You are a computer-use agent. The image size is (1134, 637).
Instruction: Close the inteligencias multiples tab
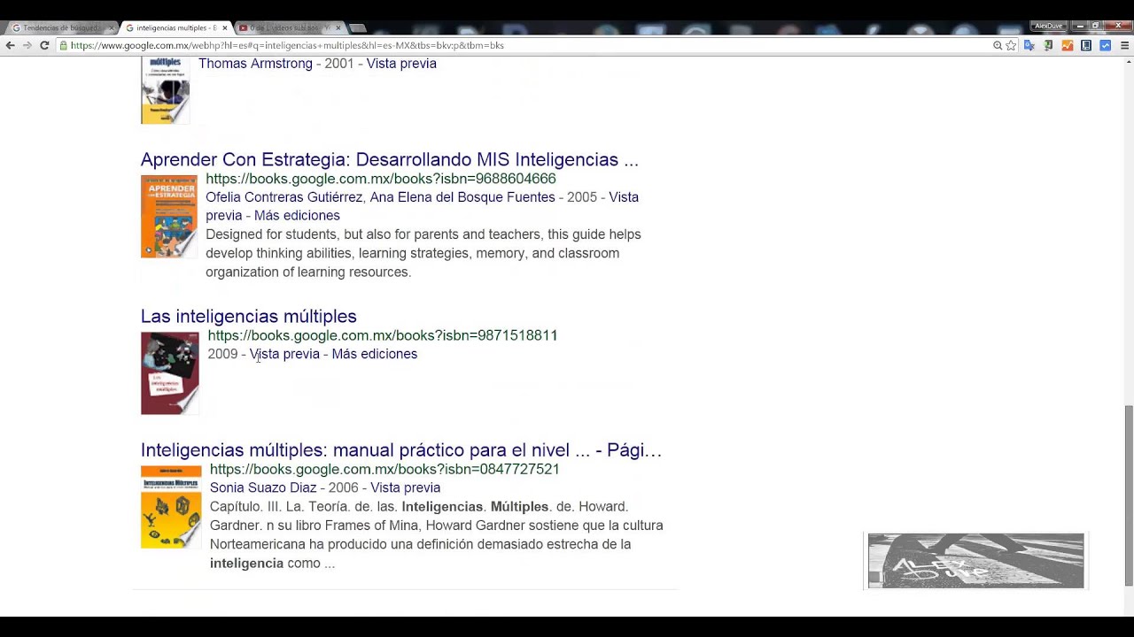pos(224,28)
